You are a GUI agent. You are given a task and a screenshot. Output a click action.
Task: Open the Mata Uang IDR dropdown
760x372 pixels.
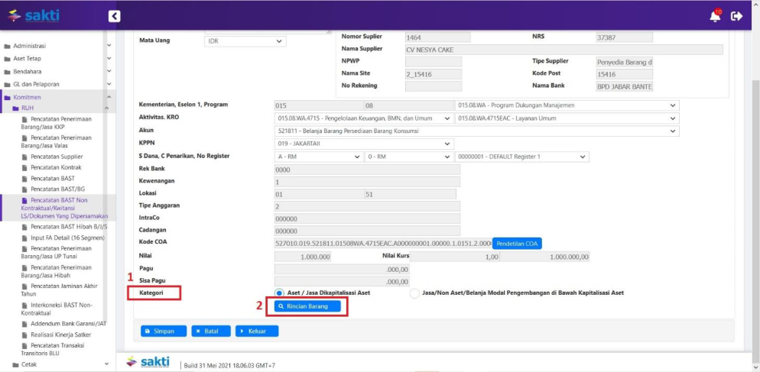245,40
